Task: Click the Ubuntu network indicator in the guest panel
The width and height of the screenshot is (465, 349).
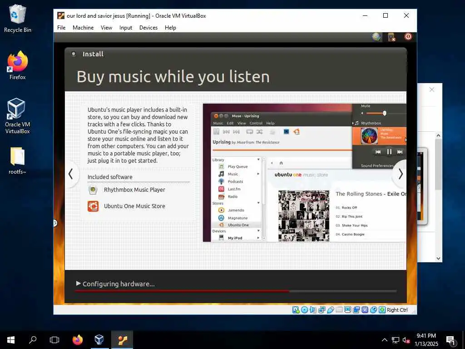Action: [x=376, y=37]
